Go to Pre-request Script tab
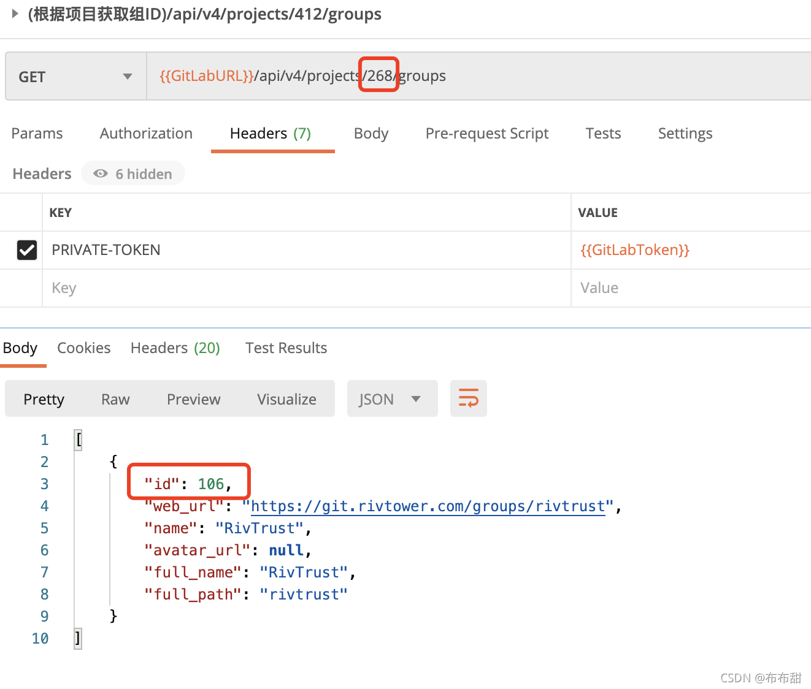811x689 pixels. [487, 134]
